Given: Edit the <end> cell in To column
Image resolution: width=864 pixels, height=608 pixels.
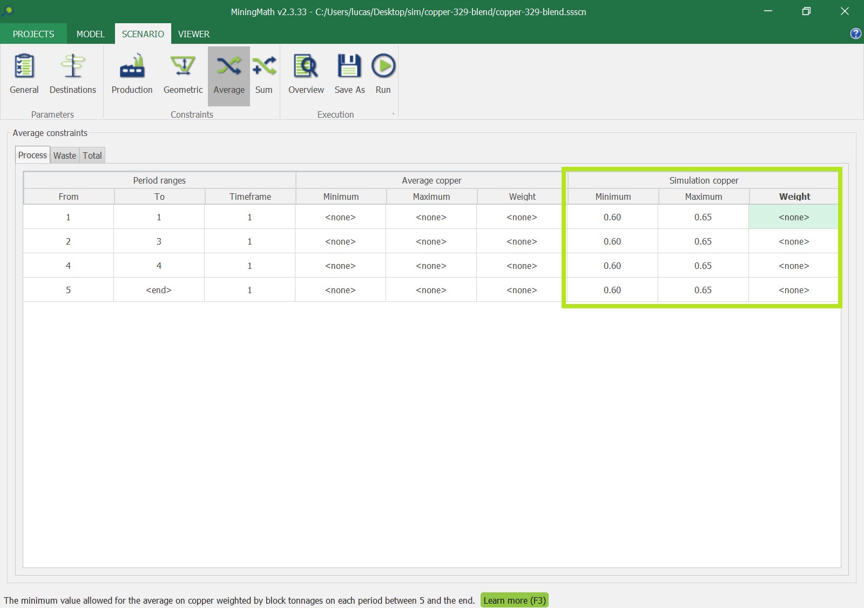Looking at the screenshot, I should (159, 290).
